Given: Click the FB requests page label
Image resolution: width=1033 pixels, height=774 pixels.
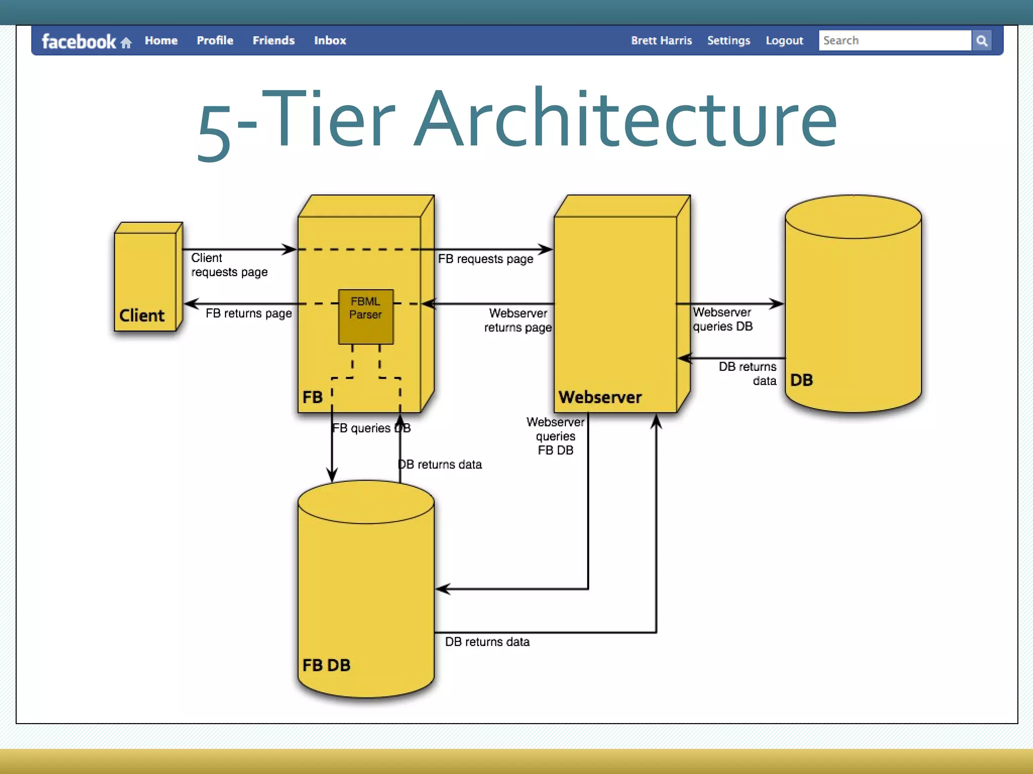Looking at the screenshot, I should pos(485,259).
